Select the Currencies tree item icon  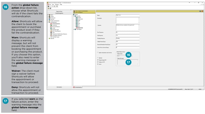coord(51,25)
